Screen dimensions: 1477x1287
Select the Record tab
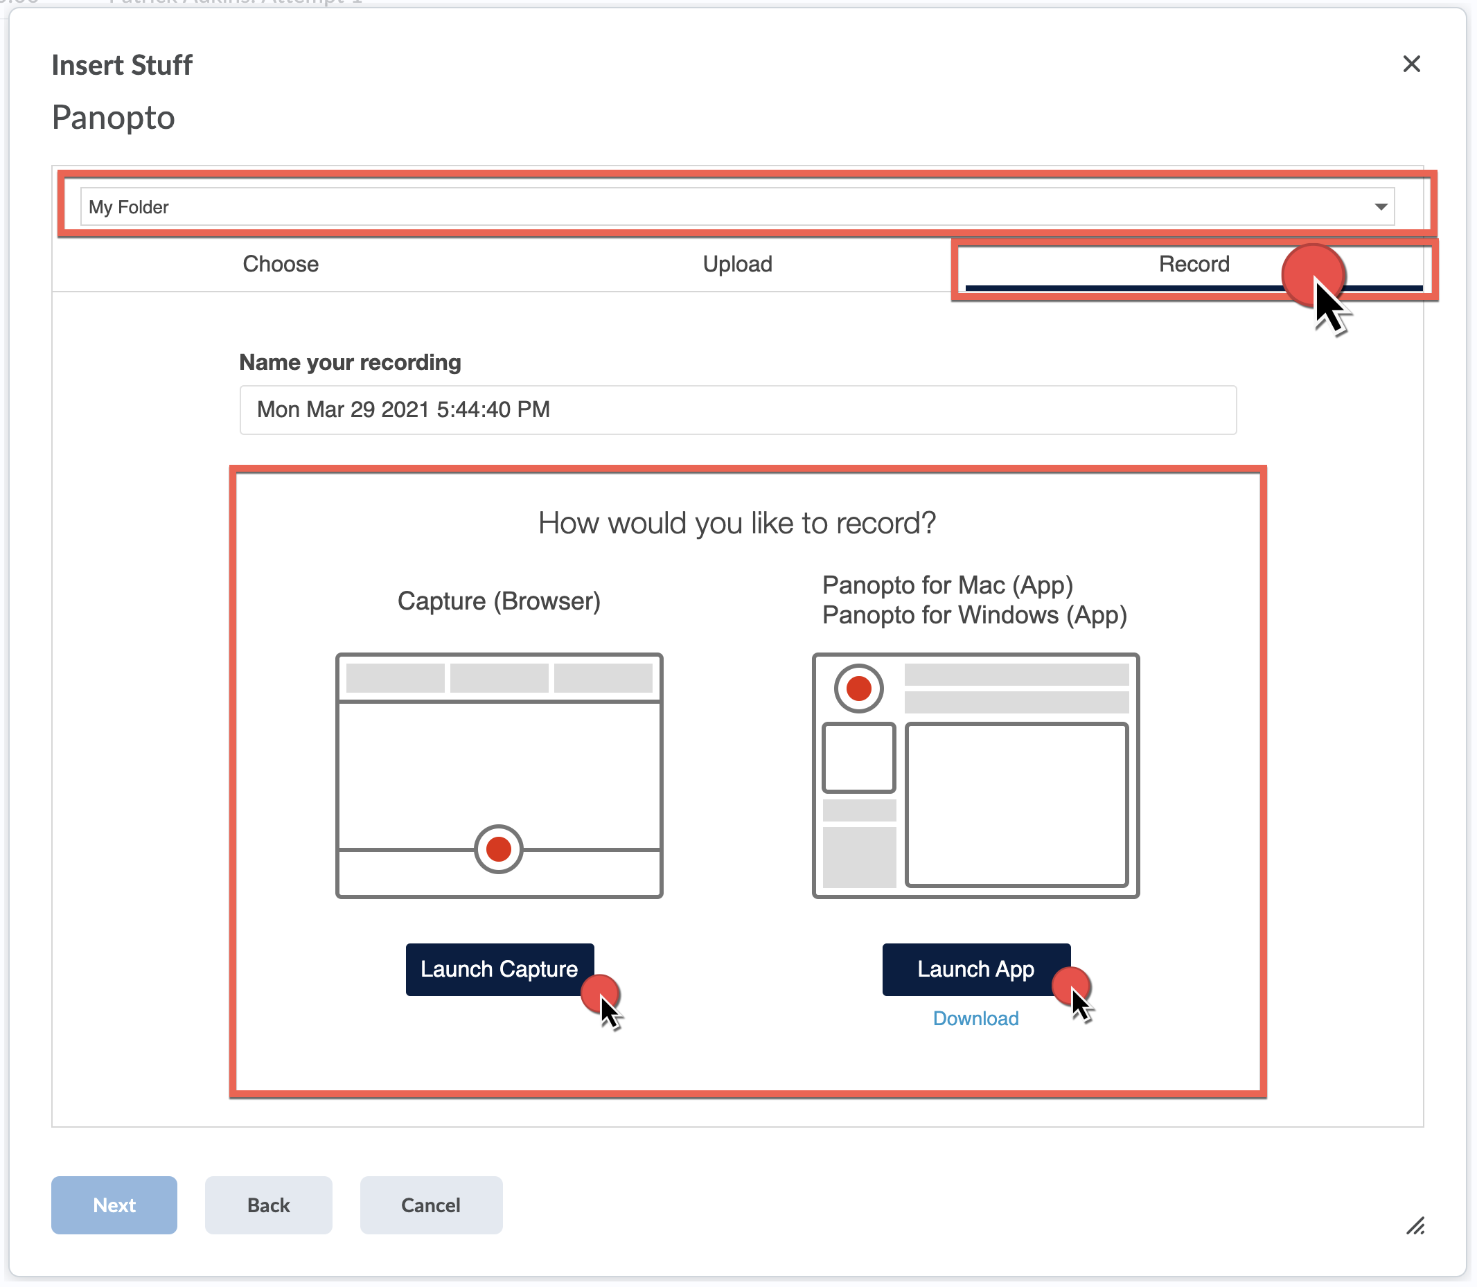[1193, 264]
